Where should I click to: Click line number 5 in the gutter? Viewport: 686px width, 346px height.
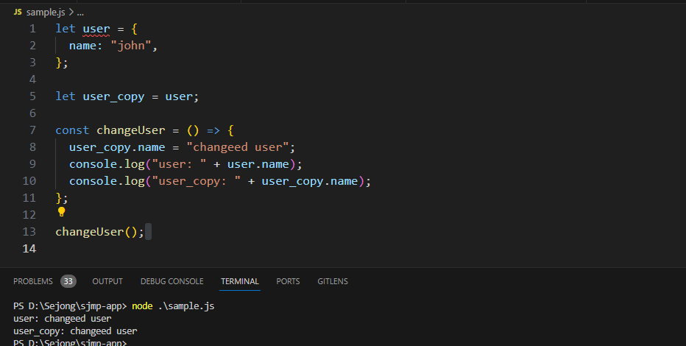(x=33, y=96)
